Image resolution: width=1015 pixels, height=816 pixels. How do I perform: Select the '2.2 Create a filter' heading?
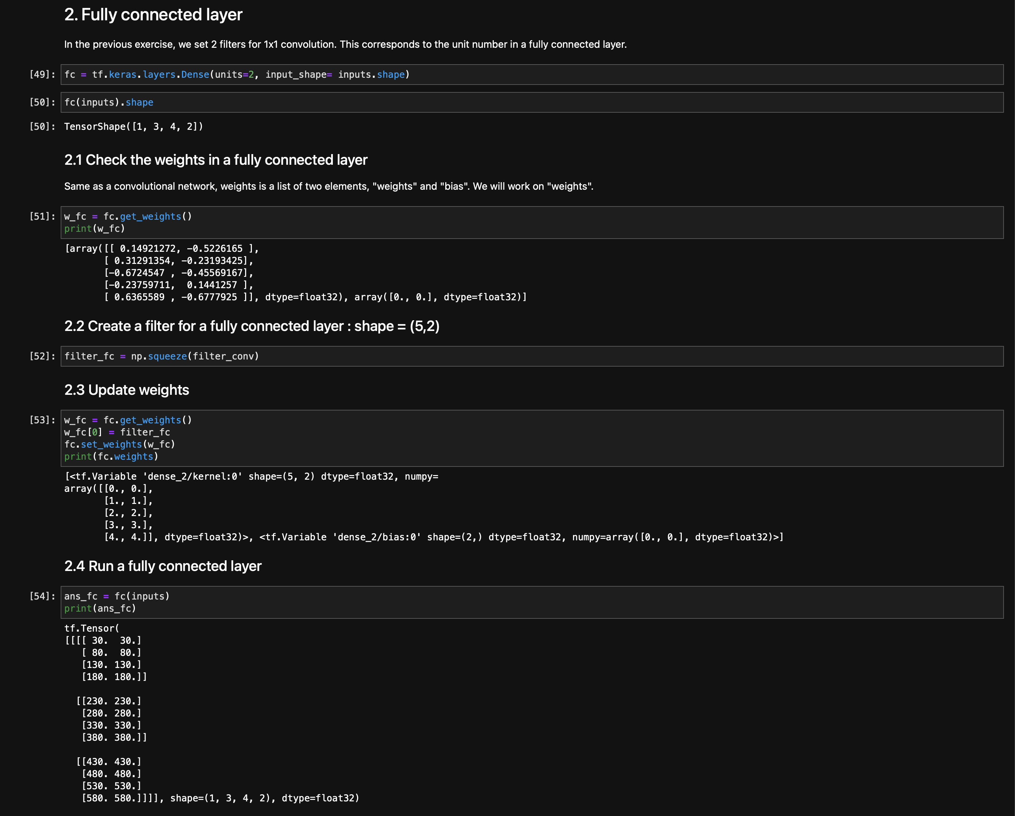pos(252,326)
